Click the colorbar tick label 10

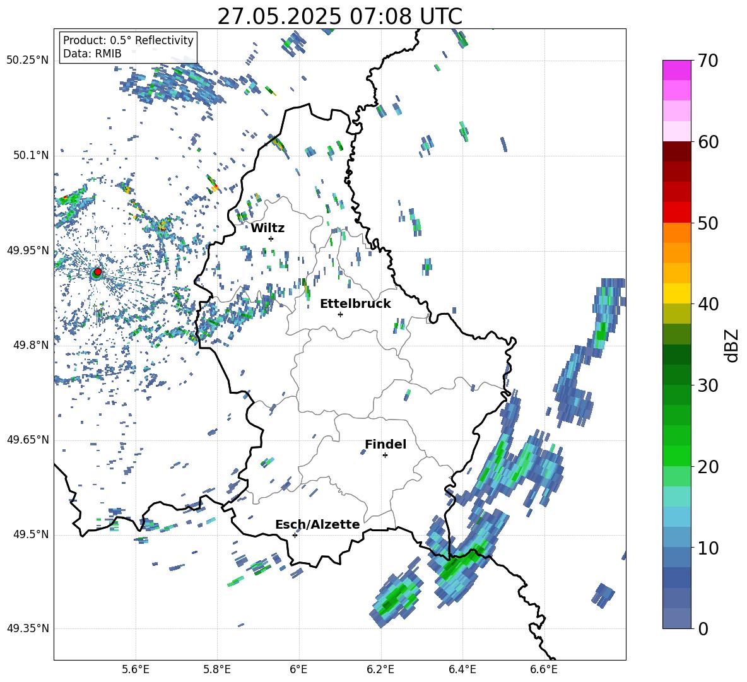[x=707, y=548]
